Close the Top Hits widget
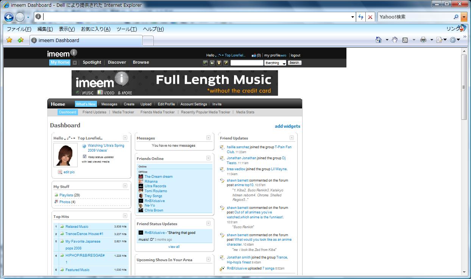This screenshot has width=471, height=279. 125,216
